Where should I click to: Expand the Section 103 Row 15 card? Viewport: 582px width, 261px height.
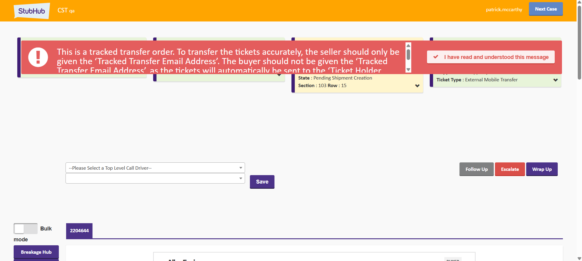[417, 86]
